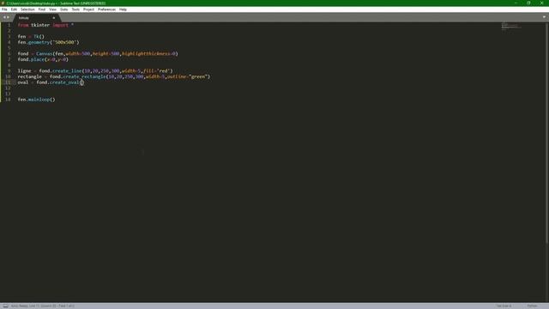Viewport: 549px width, 309px height.
Task: Click the "green" string on line 10
Action: click(199, 76)
